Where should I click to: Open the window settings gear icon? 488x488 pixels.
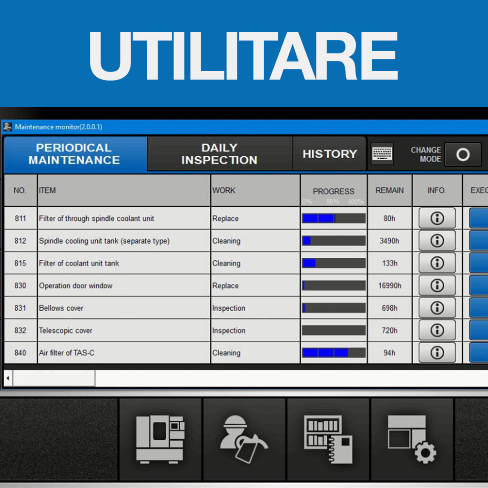tap(412, 439)
